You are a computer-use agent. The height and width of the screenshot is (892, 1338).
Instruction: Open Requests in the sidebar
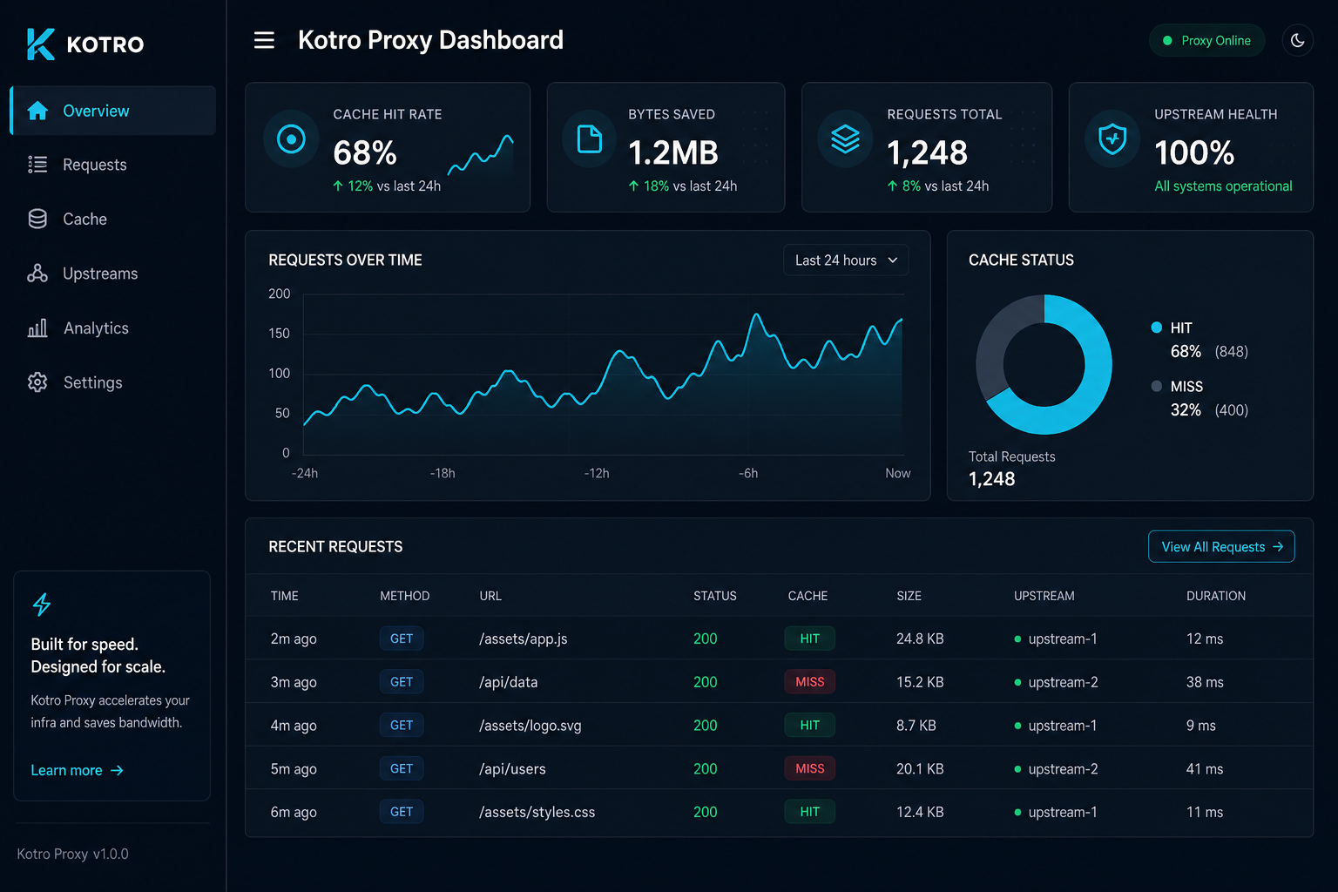coord(113,165)
